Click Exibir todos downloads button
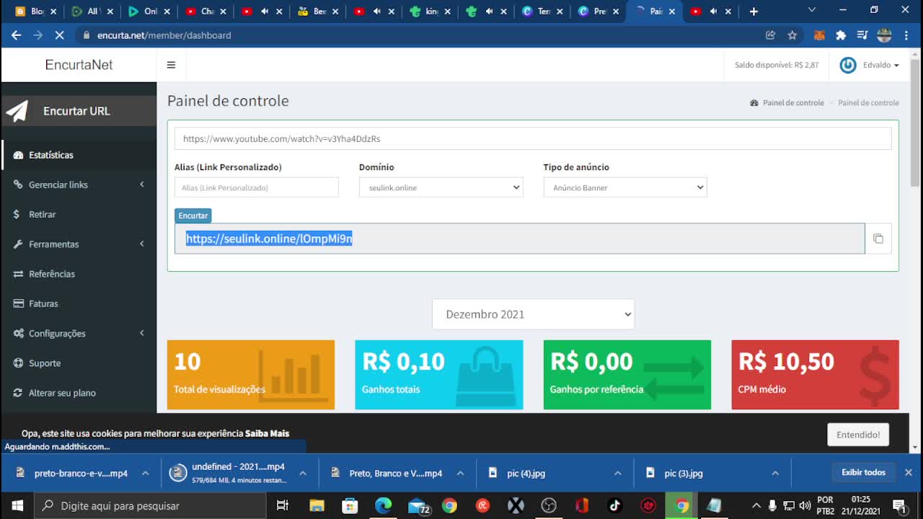 pos(863,473)
